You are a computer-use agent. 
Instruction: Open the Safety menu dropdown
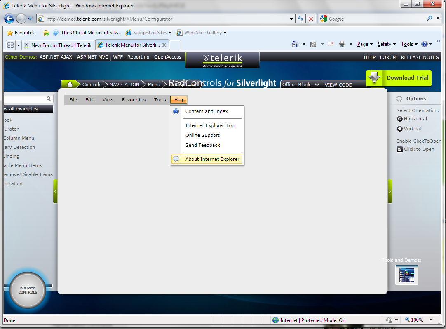[x=387, y=44]
